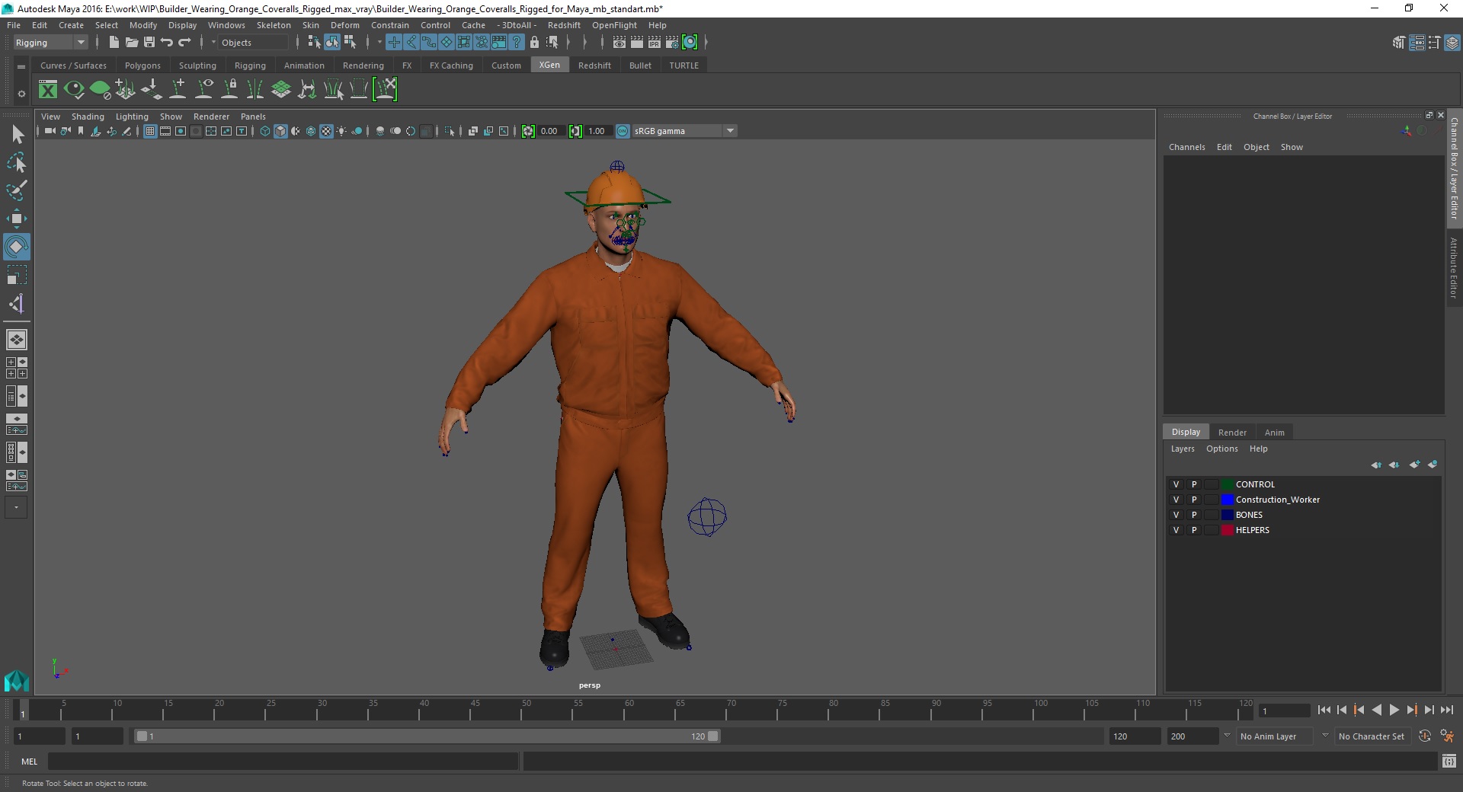
Task: Toggle playback P flag on BONES layer
Action: click(x=1194, y=515)
